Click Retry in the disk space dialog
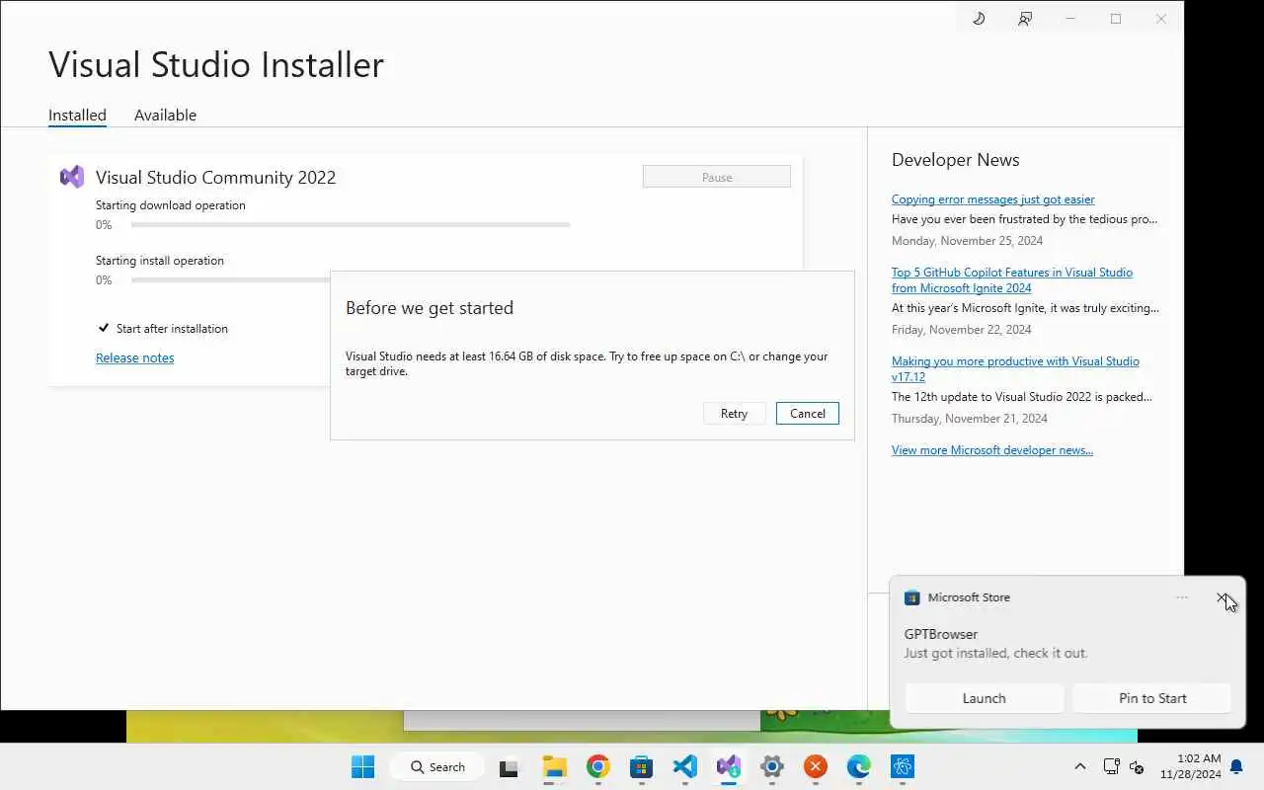This screenshot has width=1264, height=790. (x=734, y=414)
